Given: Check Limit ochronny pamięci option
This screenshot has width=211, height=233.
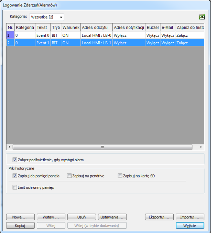Looking at the screenshot, I should coord(15,187).
